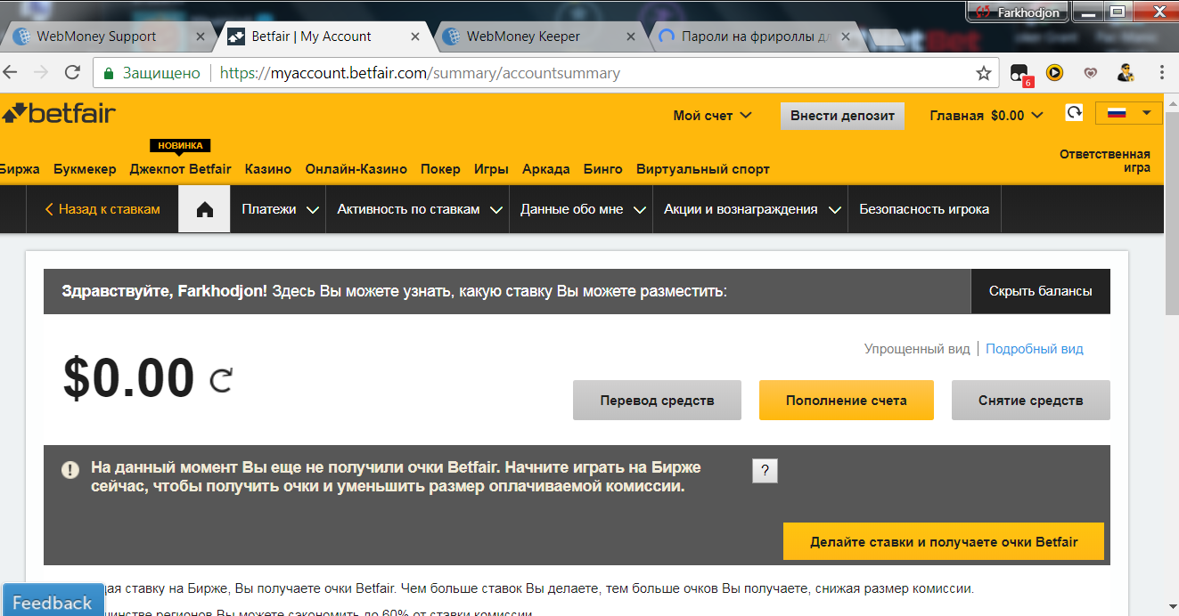Click Скрыть балансы to hide balances
Screen dimensions: 1179x616
1041,291
